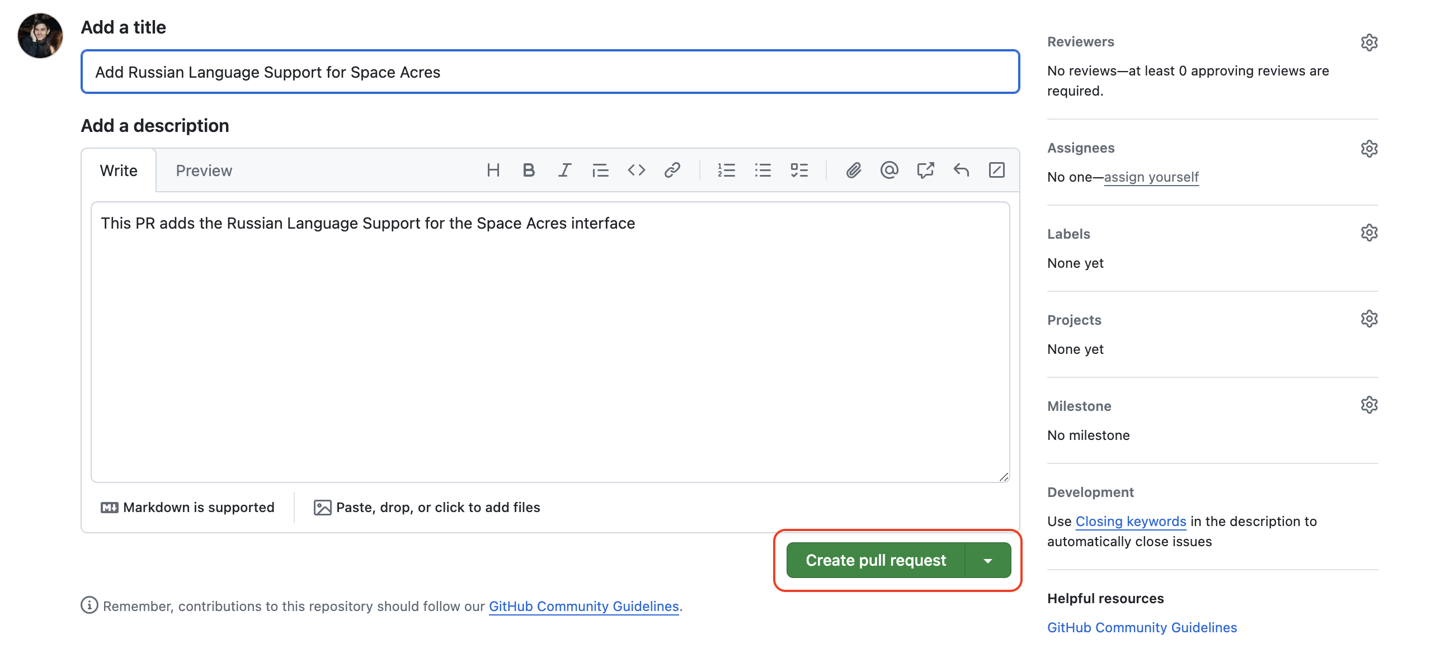Insert a numbered list
This screenshot has width=1431, height=663.
pos(726,171)
